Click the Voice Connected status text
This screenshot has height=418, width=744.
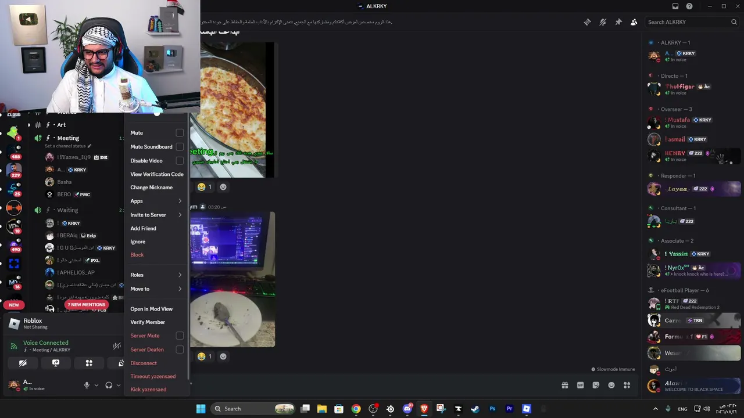46,343
